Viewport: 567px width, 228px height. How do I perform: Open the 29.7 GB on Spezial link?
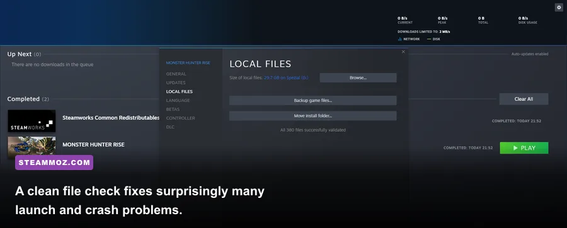point(286,77)
